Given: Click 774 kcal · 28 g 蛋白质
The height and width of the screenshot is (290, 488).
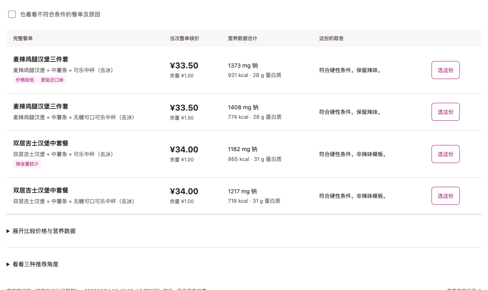Looking at the screenshot, I should (255, 117).
